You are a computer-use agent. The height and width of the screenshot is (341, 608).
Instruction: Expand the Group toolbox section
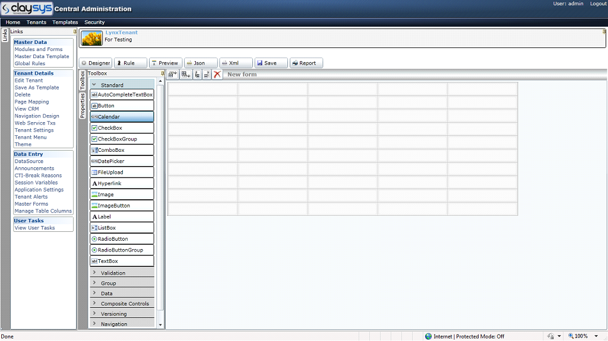122,283
